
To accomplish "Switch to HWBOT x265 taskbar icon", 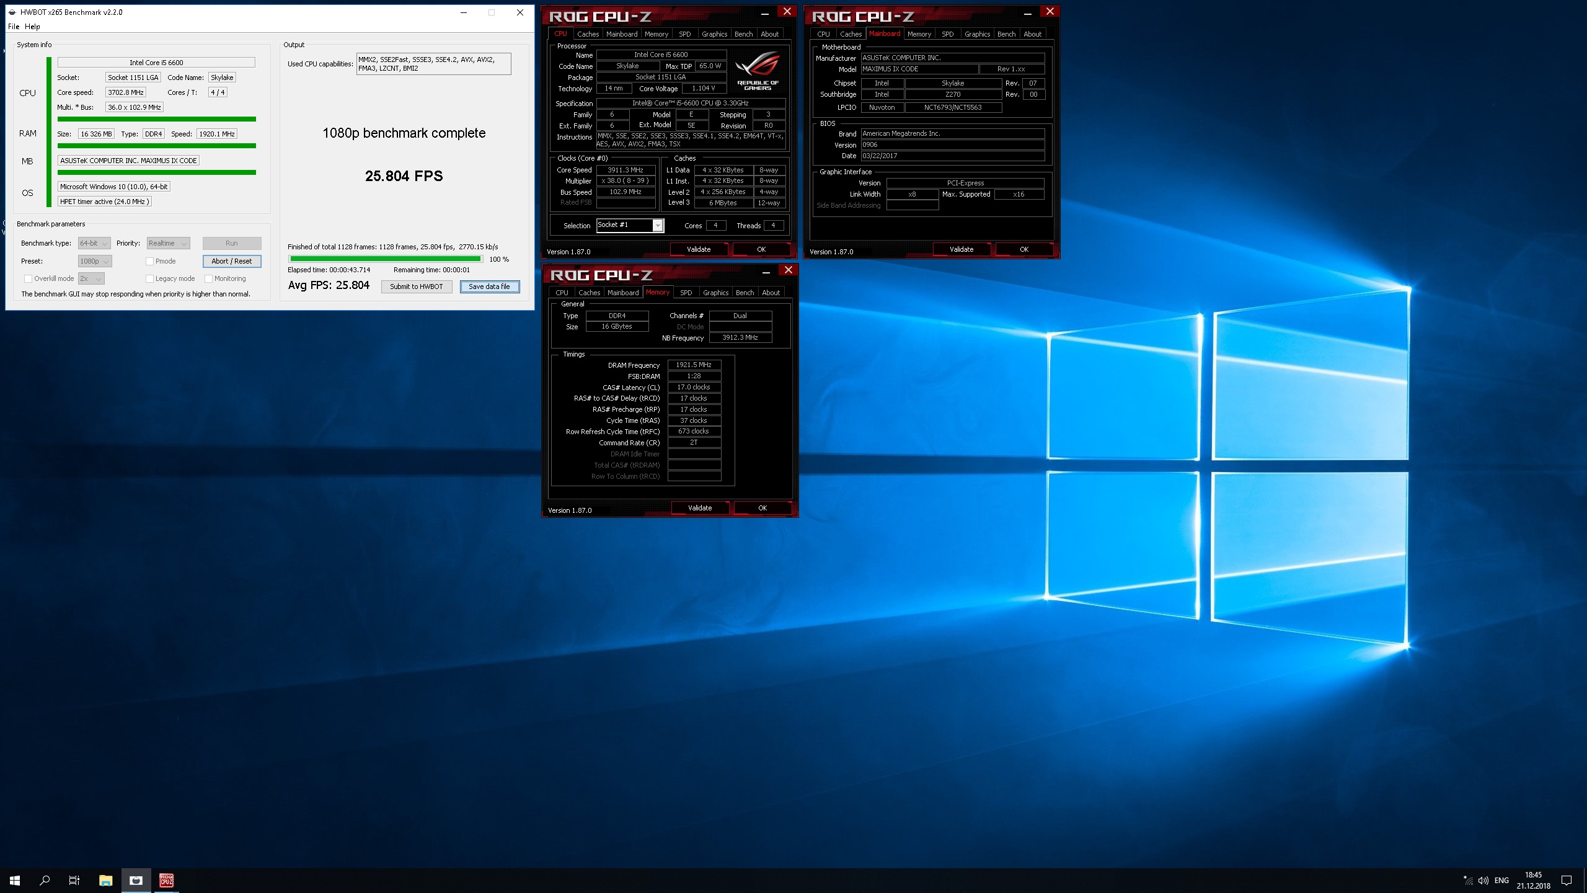I will coord(136,880).
